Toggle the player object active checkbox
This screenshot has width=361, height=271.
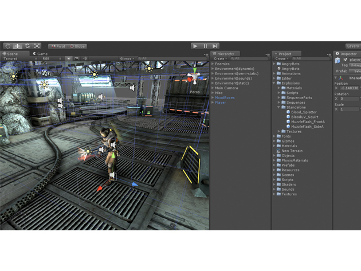pos(345,60)
